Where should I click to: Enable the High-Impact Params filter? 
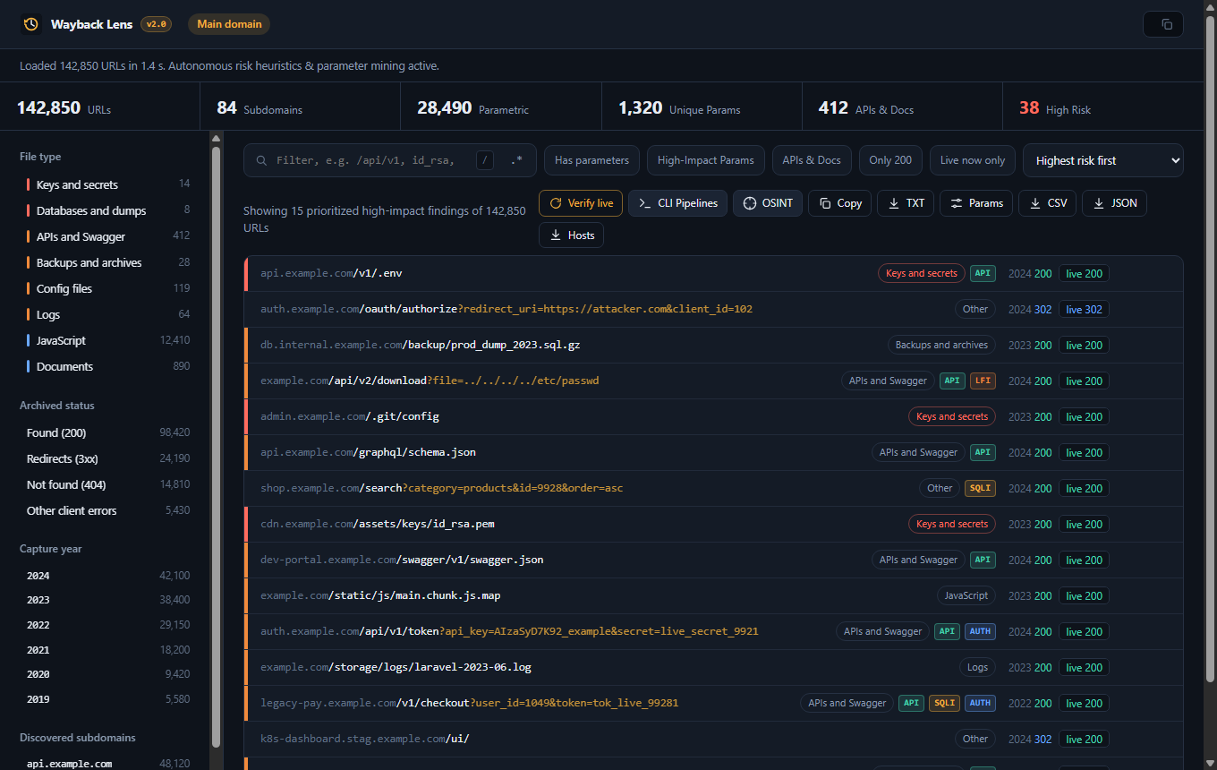tap(706, 160)
